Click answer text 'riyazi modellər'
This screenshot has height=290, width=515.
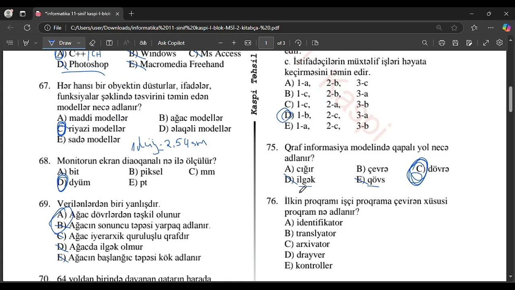97,129
